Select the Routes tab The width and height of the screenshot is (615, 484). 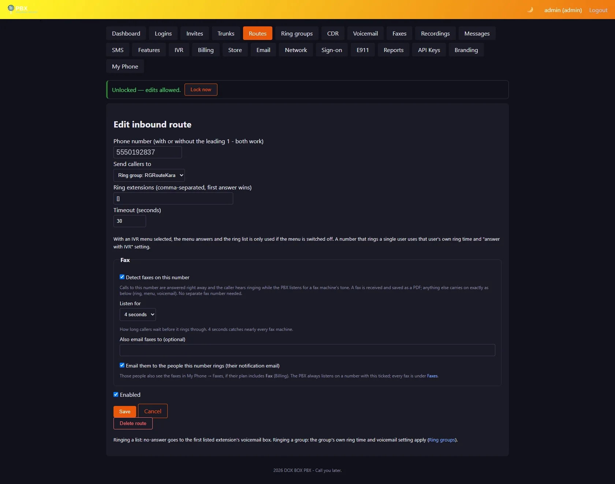[x=258, y=33]
